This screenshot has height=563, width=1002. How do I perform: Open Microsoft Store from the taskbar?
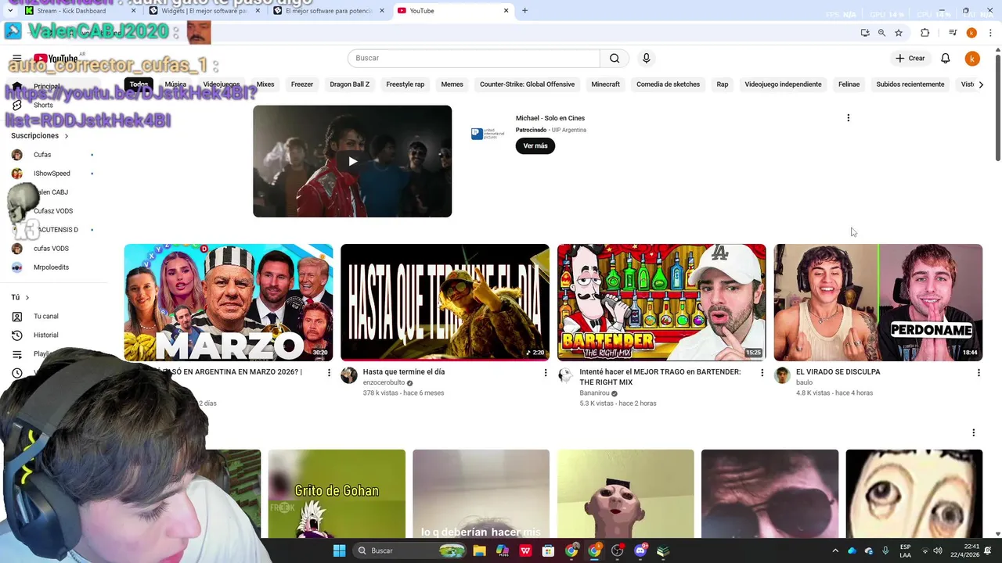[549, 550]
